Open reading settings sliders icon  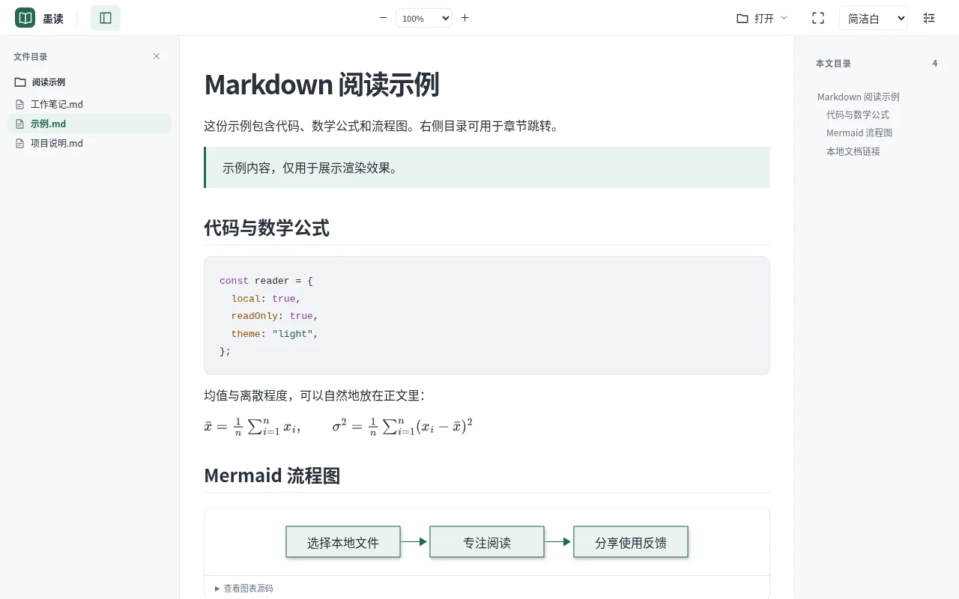point(929,18)
